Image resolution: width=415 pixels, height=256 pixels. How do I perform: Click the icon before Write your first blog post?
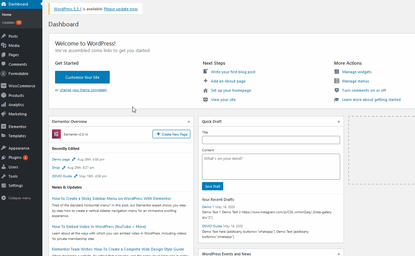205,72
